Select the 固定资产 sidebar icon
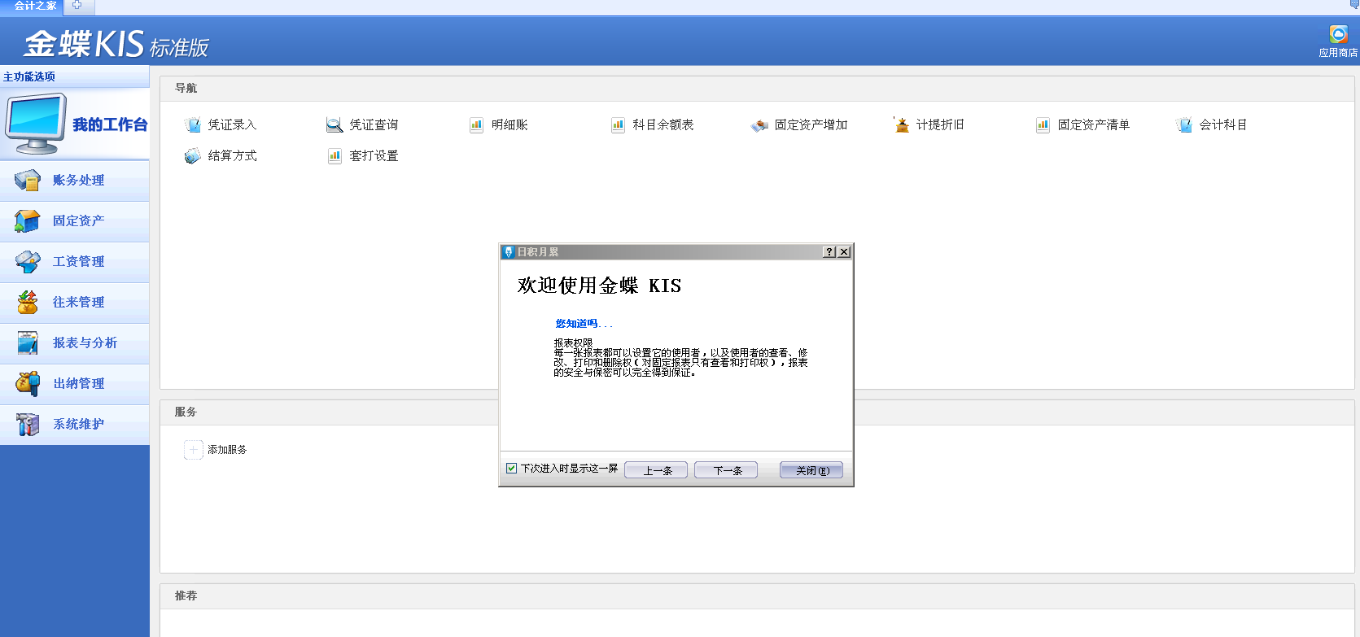Image resolution: width=1360 pixels, height=637 pixels. pyautogui.click(x=28, y=220)
